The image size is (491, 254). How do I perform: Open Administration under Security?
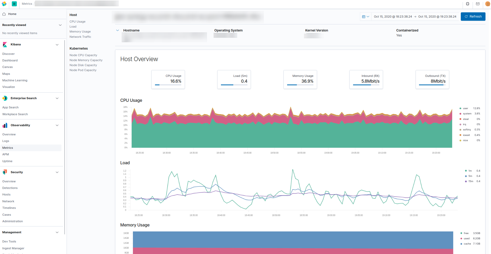point(13,221)
